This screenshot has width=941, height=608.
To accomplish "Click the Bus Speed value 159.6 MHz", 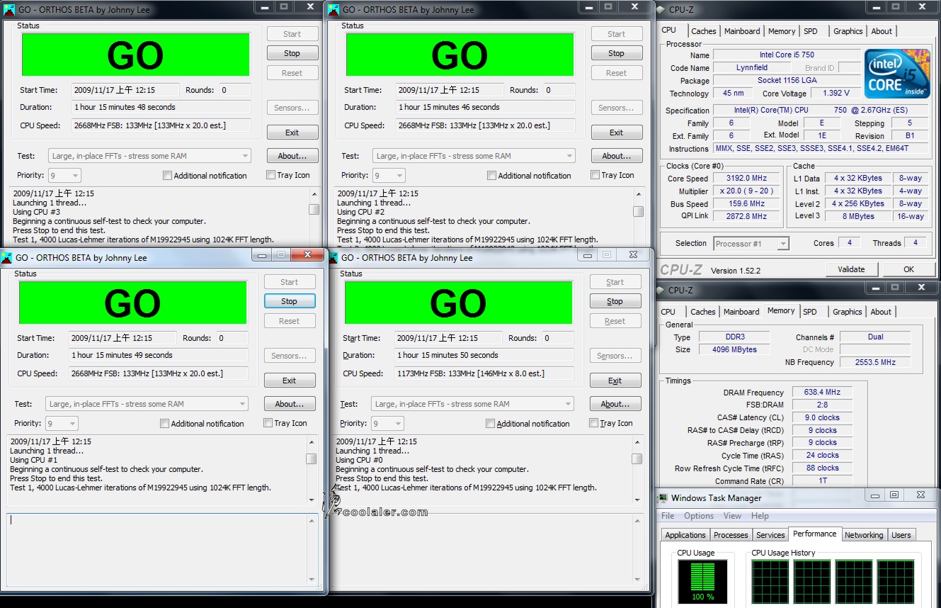I will (x=747, y=204).
